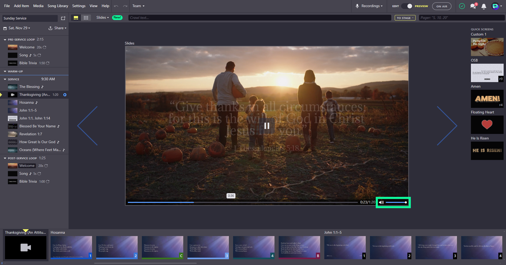Image resolution: width=506 pixels, height=265 pixels.
Task: Open the notifications bell
Action: point(484,6)
